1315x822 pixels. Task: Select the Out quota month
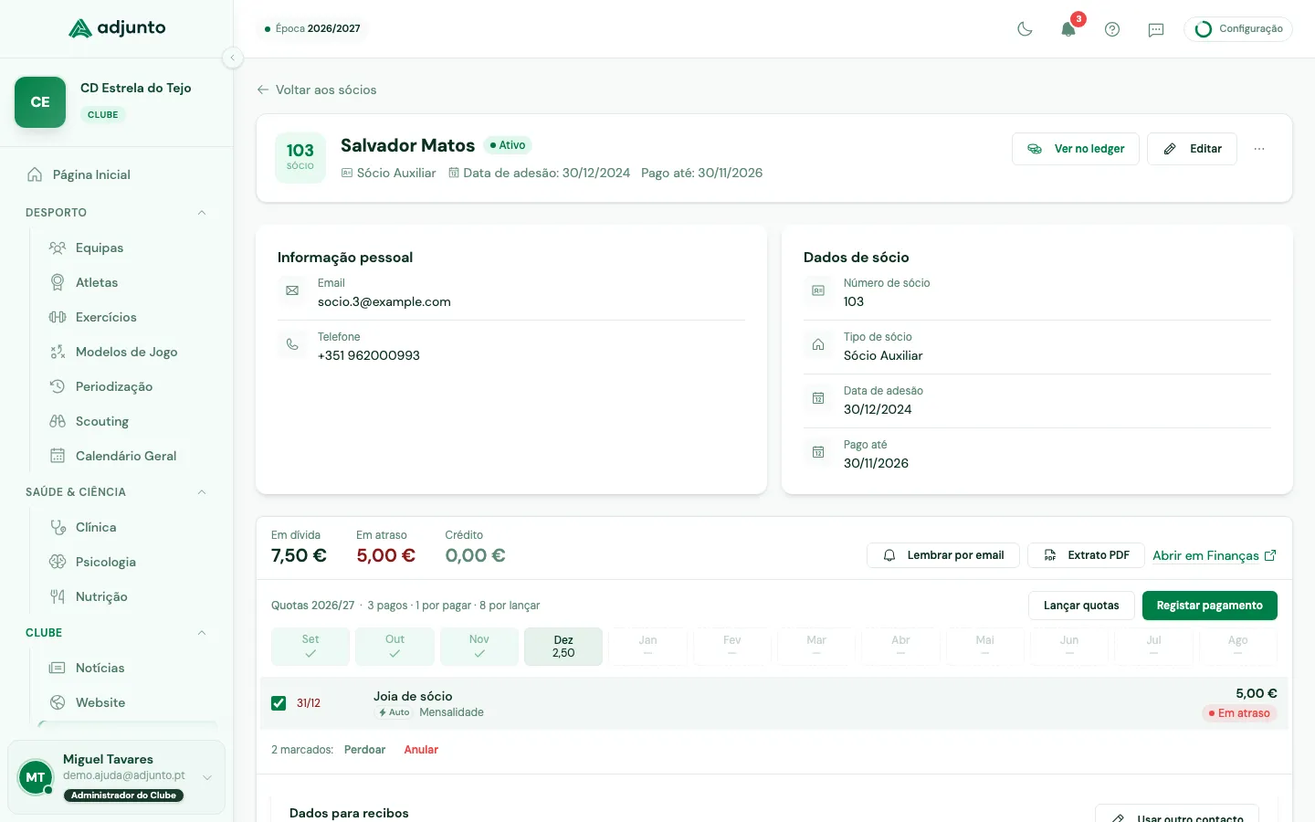click(394, 647)
